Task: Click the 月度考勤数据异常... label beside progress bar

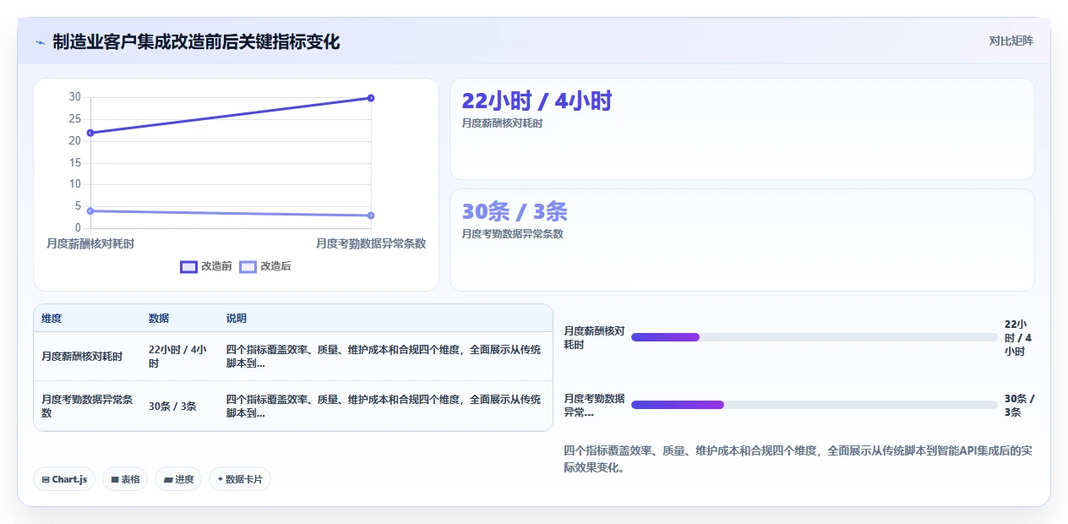Action: (594, 405)
